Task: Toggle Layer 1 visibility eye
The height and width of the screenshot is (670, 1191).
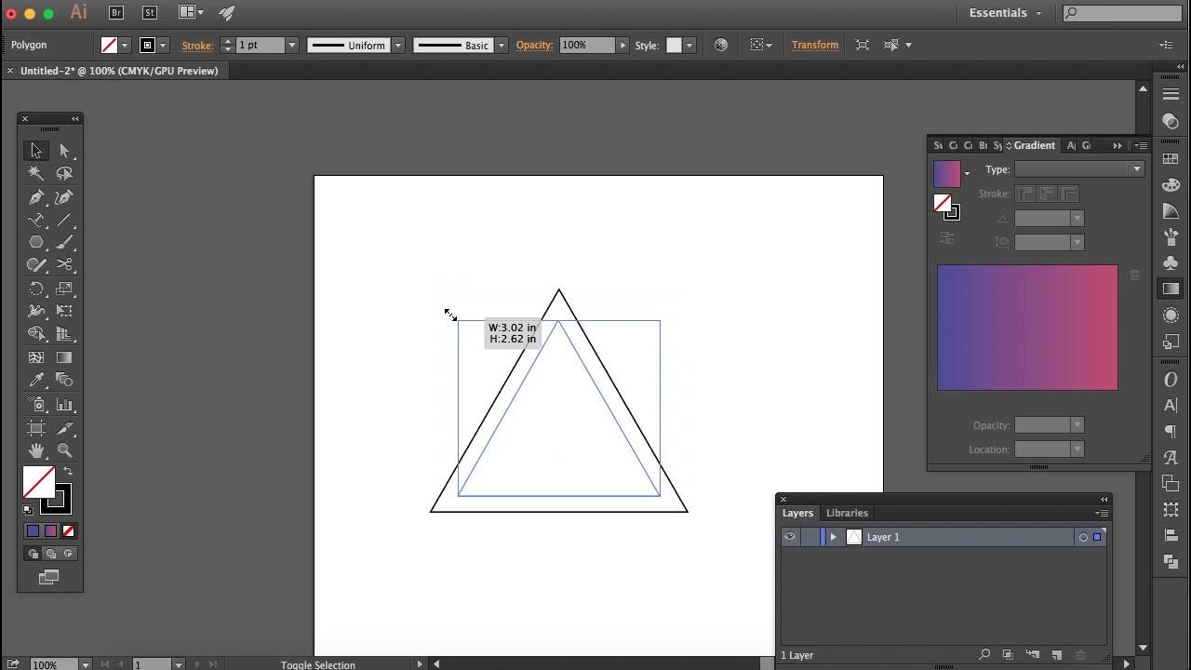Action: [790, 537]
